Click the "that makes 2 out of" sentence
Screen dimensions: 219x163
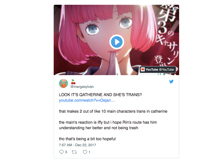113,111
